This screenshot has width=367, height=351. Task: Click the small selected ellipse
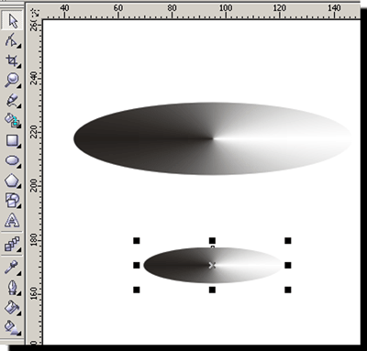point(213,265)
